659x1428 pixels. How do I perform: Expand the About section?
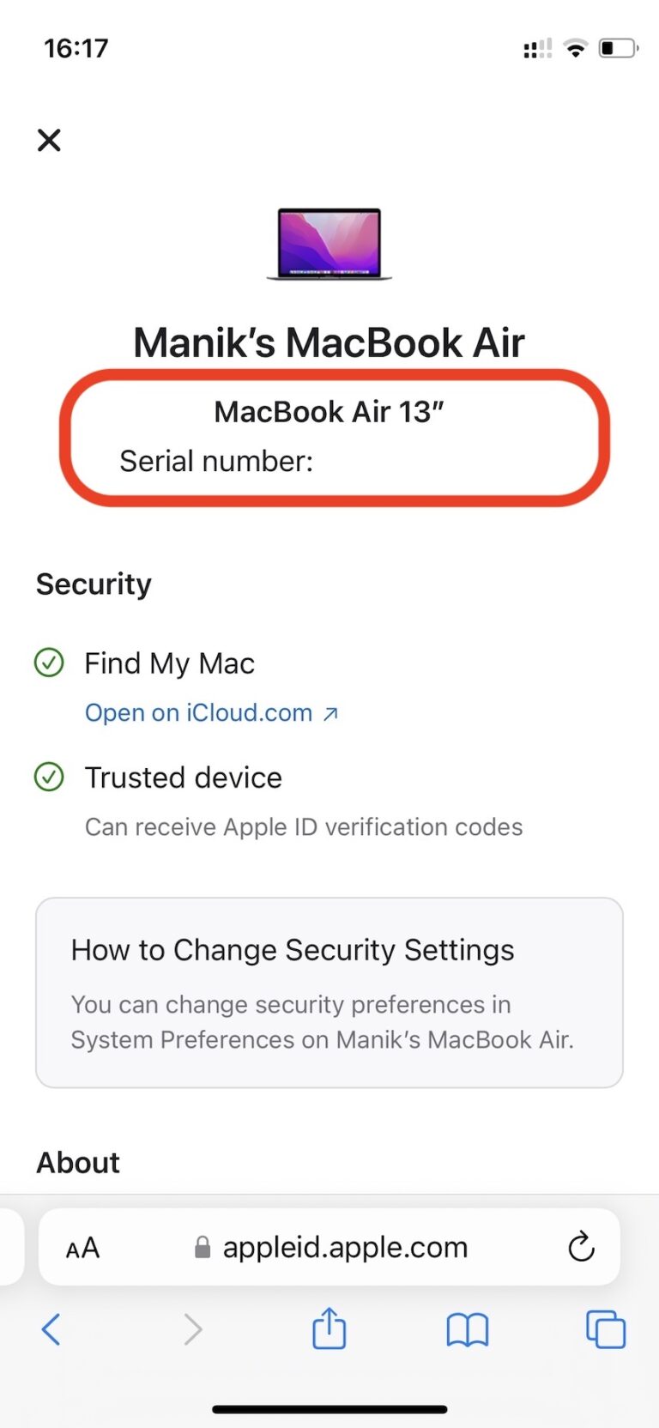click(x=77, y=1162)
